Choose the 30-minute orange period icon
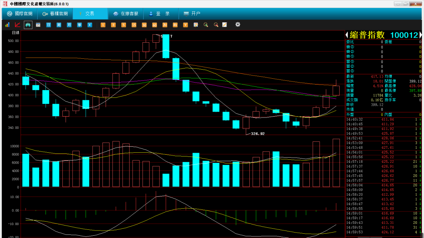Viewport: 424px width, 238px height. click(x=144, y=25)
